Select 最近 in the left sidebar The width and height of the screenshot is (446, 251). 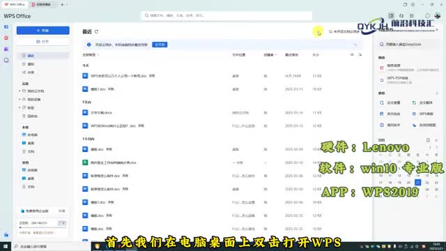click(43, 56)
